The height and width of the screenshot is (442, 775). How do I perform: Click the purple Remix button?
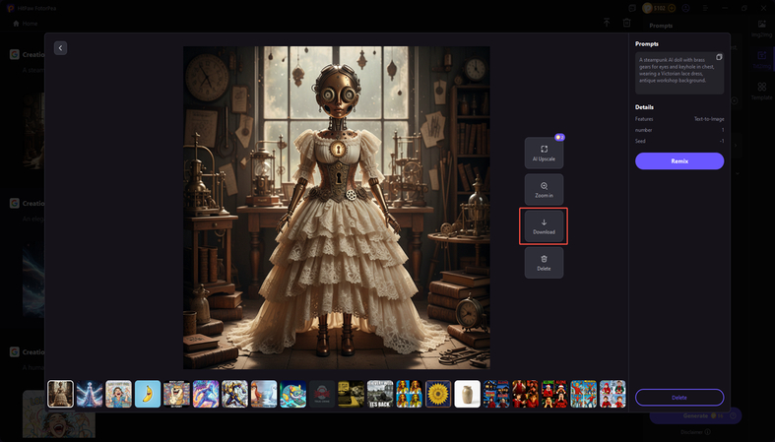click(679, 160)
